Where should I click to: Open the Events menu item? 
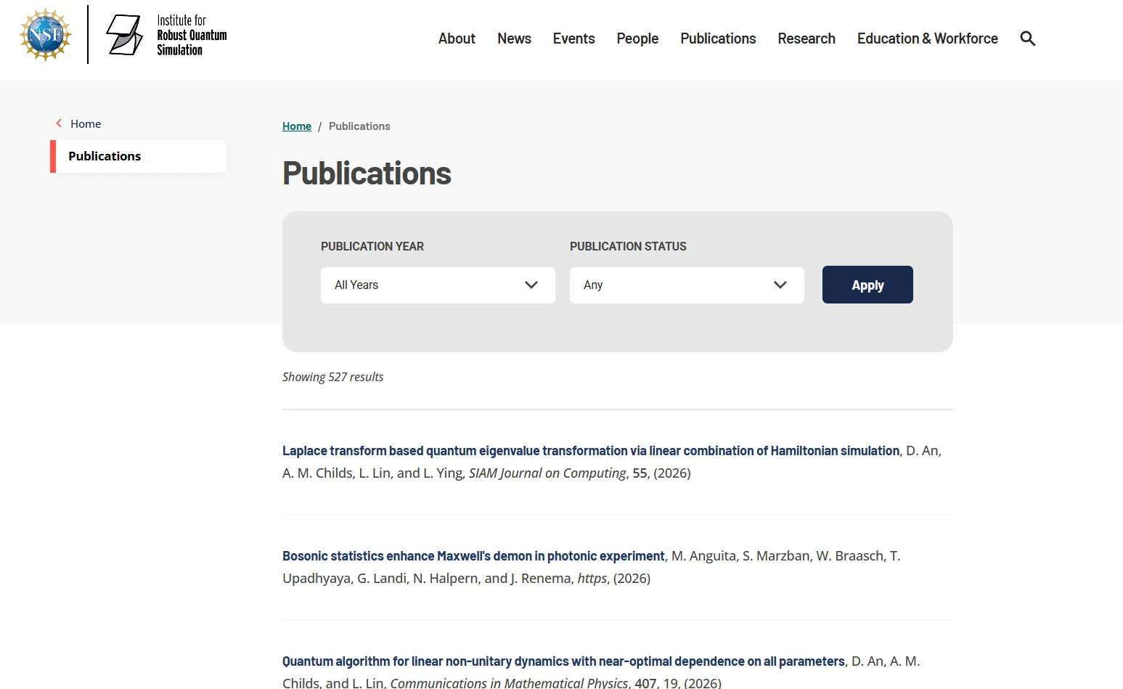[573, 38]
